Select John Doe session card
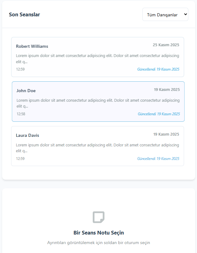Viewport: 197px width, 253px height. [98, 101]
